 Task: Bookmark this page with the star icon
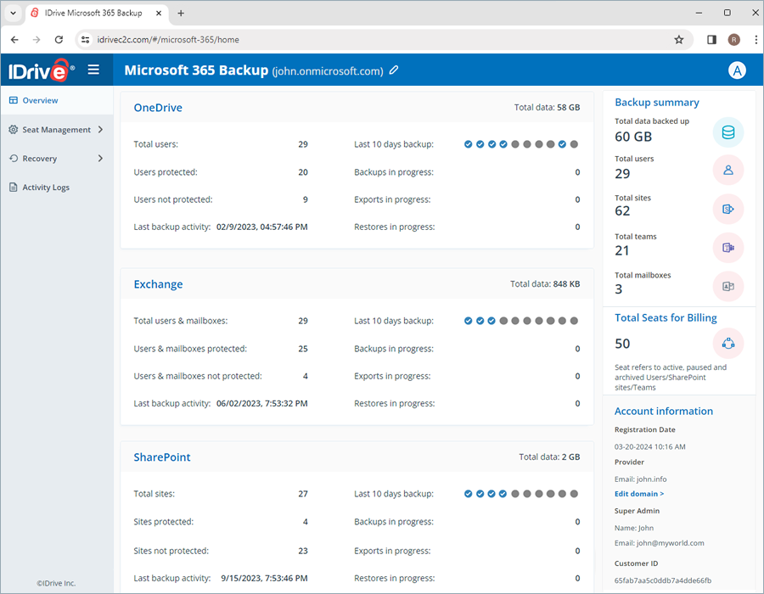(x=679, y=39)
